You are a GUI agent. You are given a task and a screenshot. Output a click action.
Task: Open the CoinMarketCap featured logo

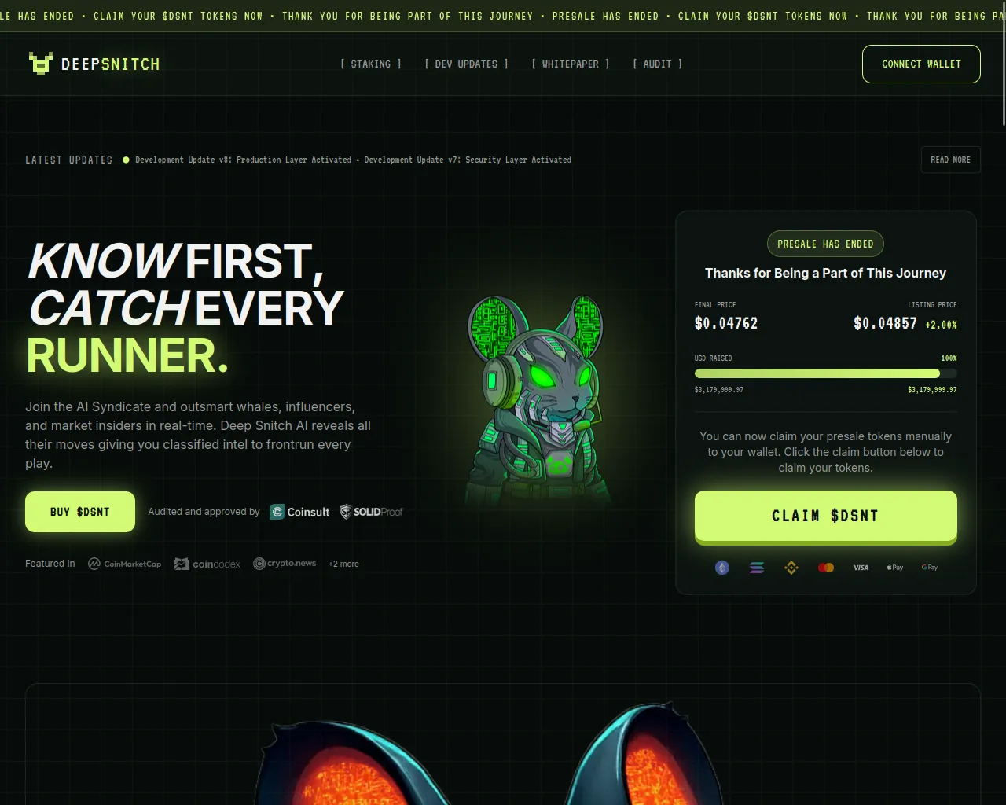tap(124, 564)
